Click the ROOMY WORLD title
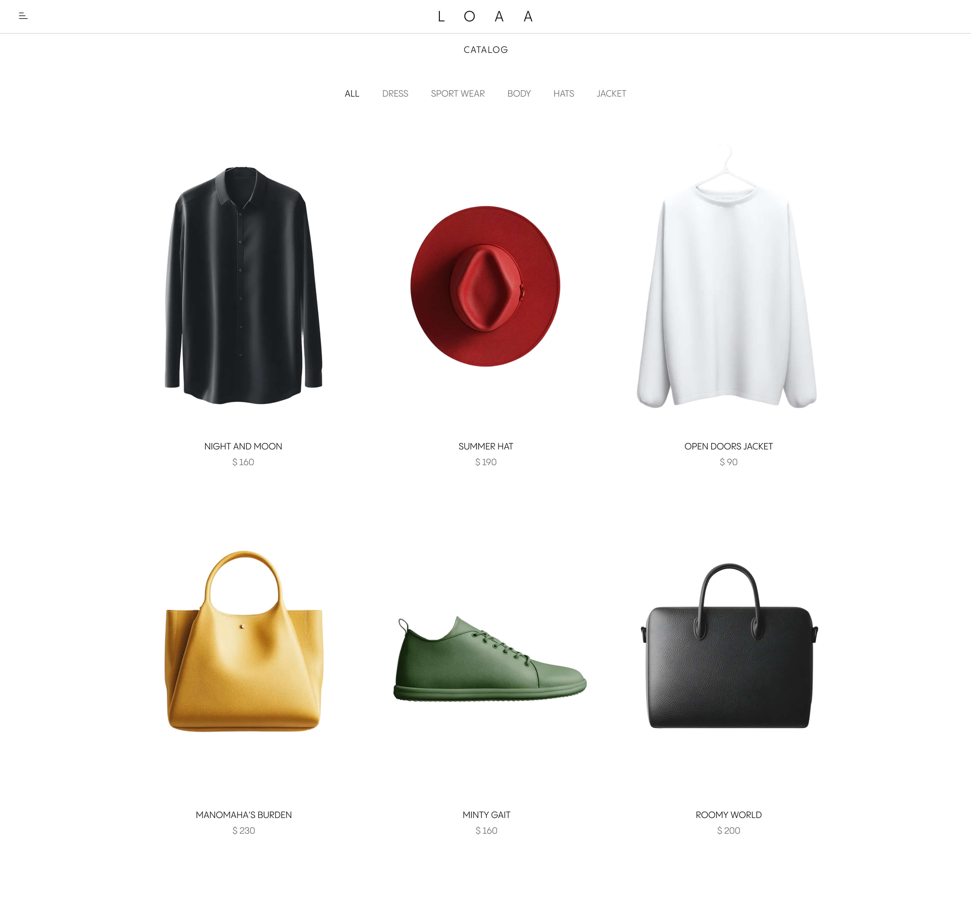 coord(728,815)
